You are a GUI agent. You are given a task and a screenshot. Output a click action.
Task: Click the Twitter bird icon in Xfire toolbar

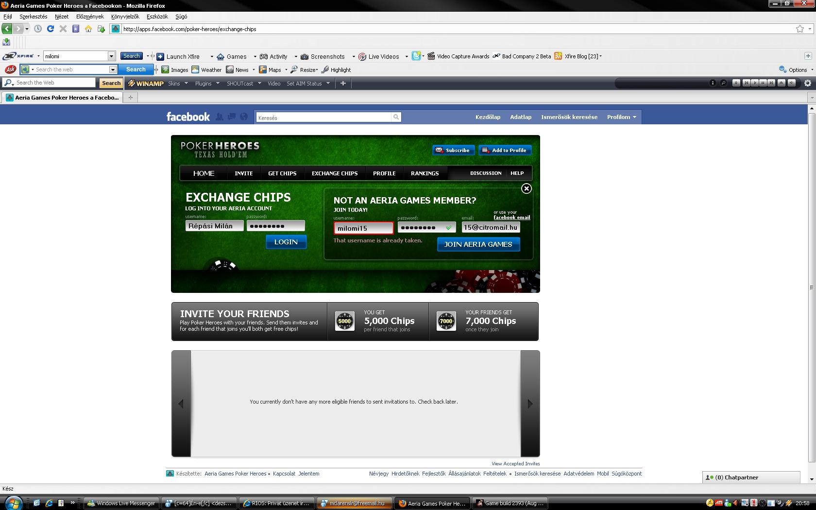pos(416,56)
